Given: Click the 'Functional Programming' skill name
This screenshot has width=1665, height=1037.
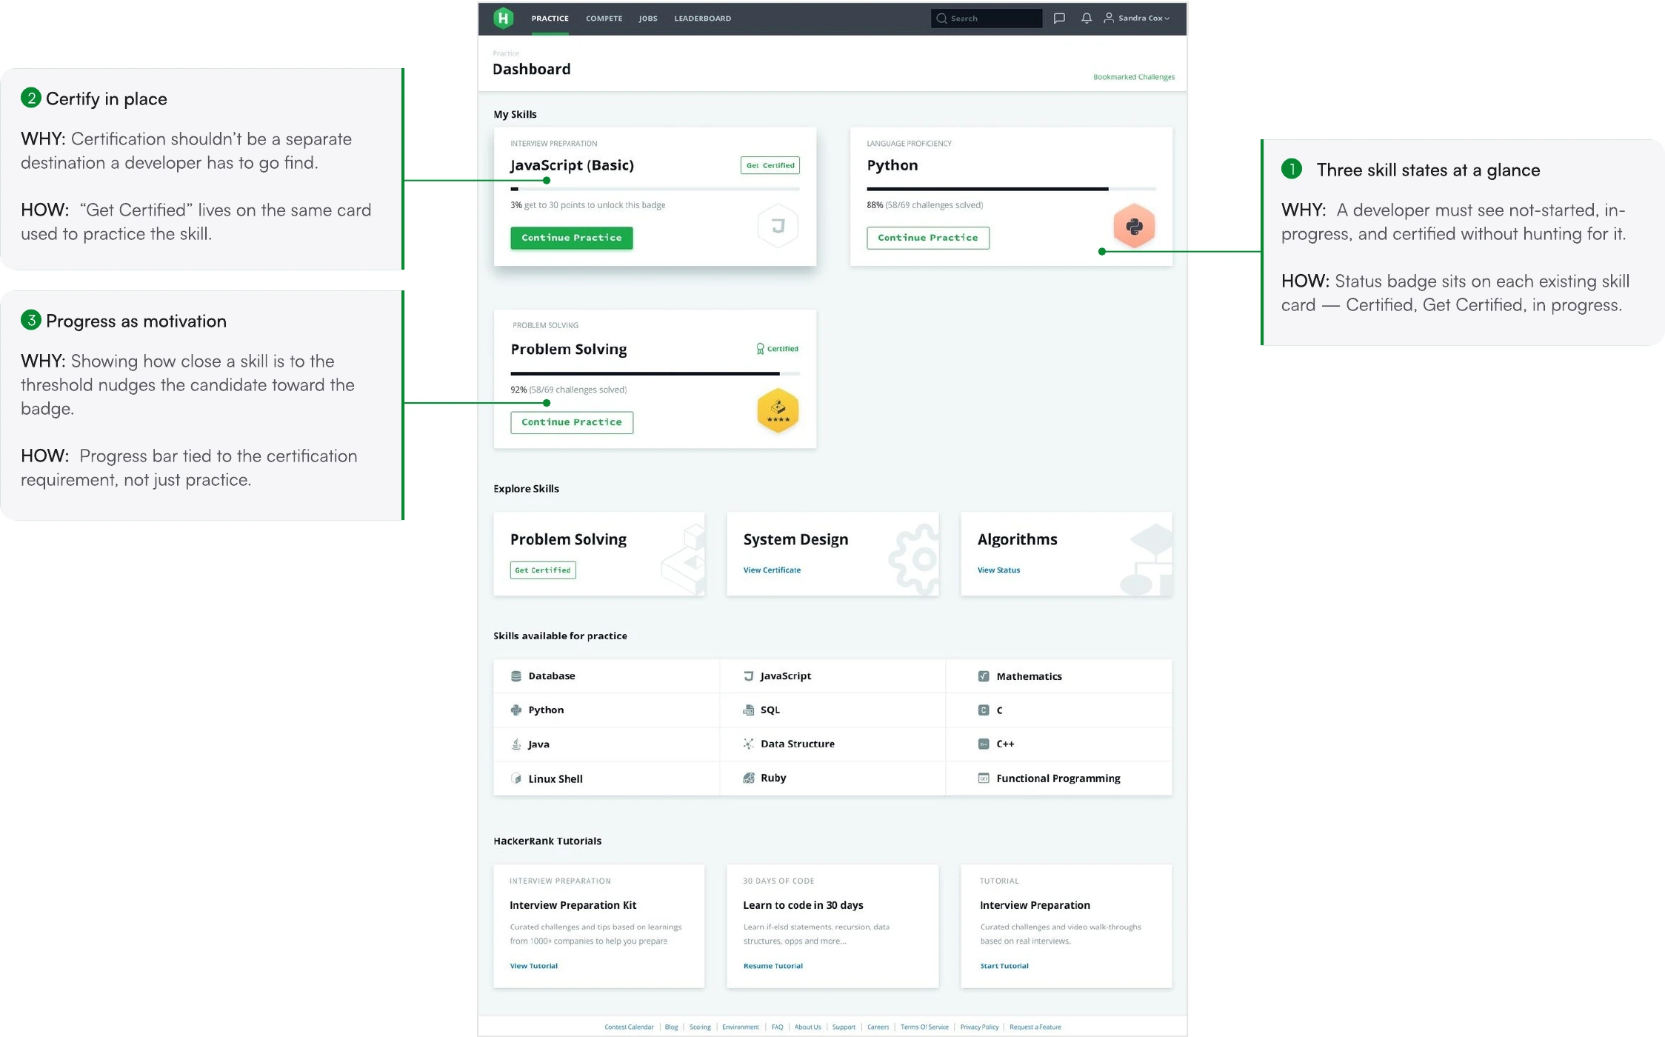Looking at the screenshot, I should [1058, 778].
